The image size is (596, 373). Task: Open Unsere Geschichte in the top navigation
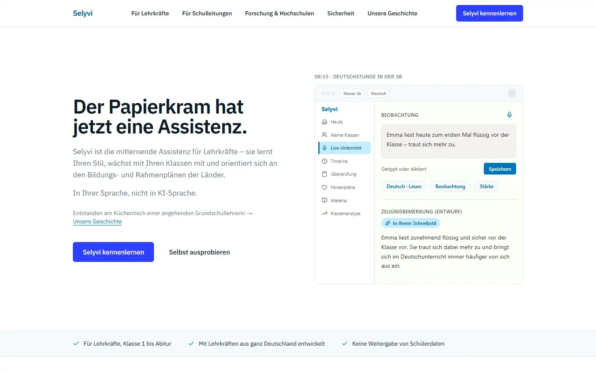(x=392, y=13)
